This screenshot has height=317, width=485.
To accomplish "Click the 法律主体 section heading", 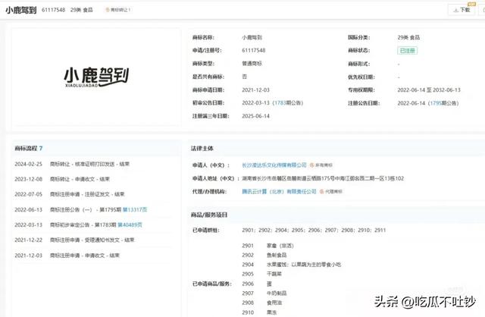I will click(202, 149).
